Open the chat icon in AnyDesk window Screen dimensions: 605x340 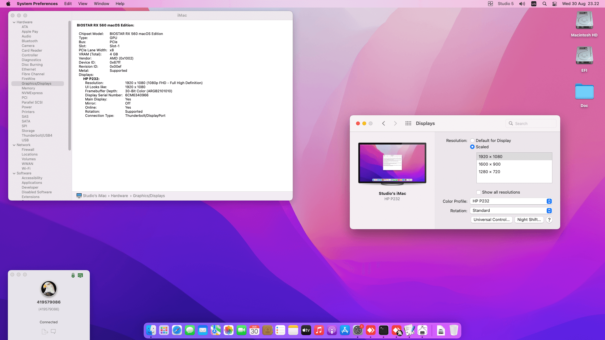click(53, 331)
